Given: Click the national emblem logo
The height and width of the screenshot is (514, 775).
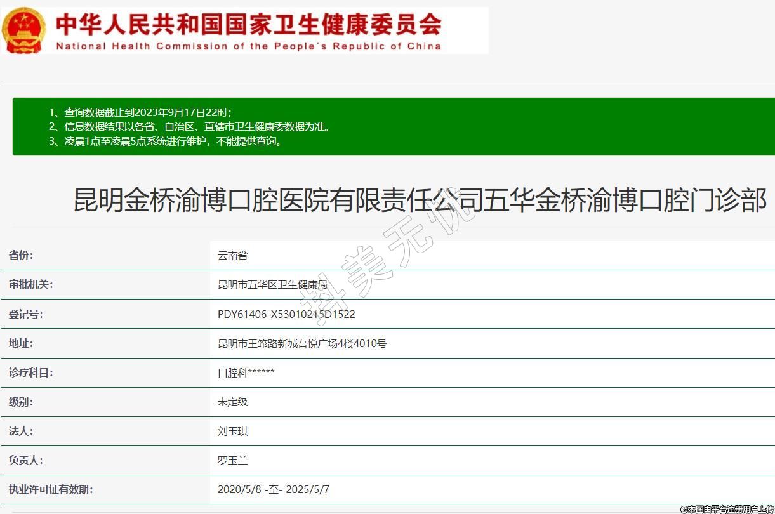Looking at the screenshot, I should pyautogui.click(x=24, y=30).
